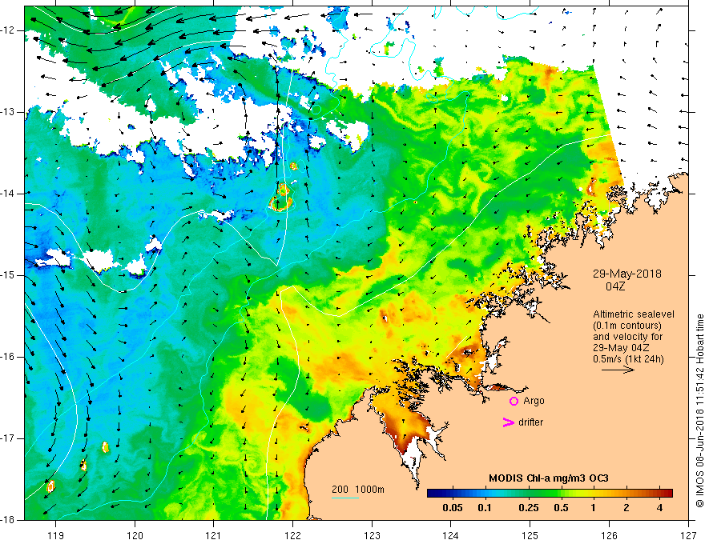
Task: Click the 'Argo' legend label
Action: [534, 401]
